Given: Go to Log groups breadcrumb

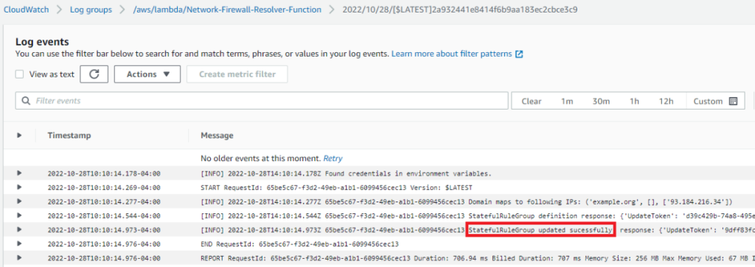Looking at the screenshot, I should coord(91,10).
